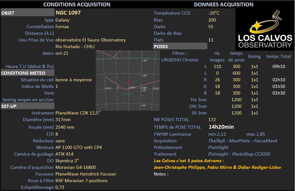Select instrument PlaneWave CDK 12,5"
The image size is (295, 191).
coord(78,113)
